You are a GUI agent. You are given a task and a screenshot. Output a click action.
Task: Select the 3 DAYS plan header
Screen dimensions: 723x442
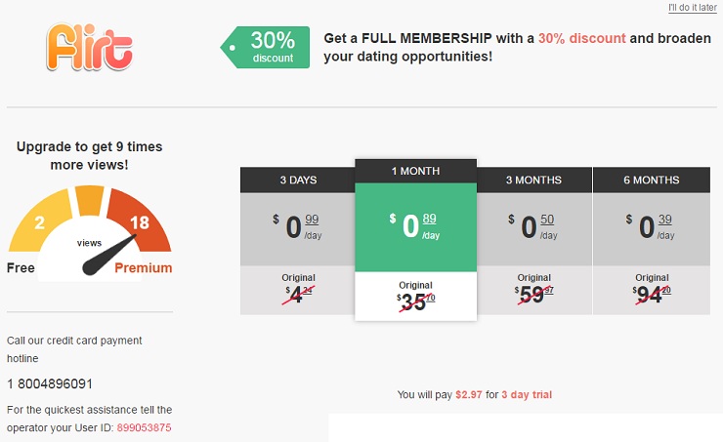298,180
